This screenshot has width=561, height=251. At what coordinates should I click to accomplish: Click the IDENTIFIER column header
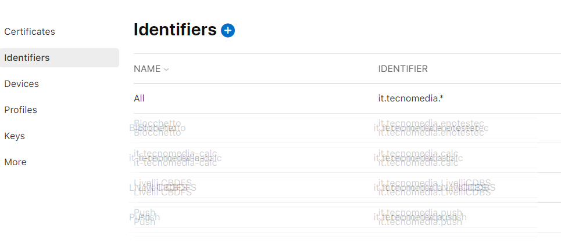click(403, 69)
